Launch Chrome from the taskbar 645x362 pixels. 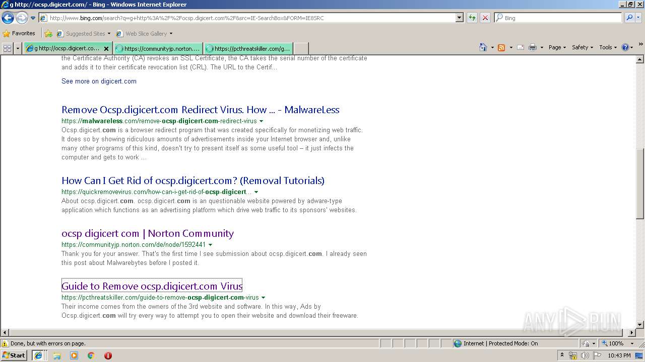click(x=91, y=355)
